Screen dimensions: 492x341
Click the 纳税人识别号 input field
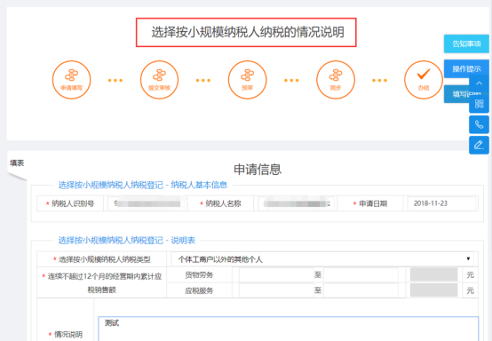click(147, 203)
